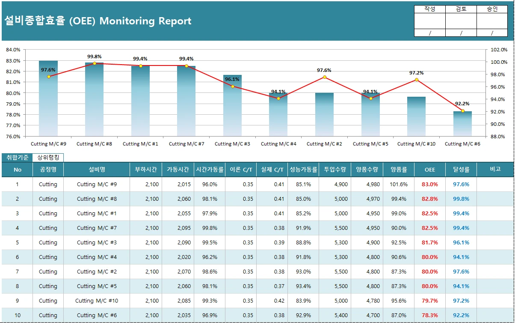The width and height of the screenshot is (515, 324).
Task: Click the 시간가동률 column header
Action: [x=210, y=170]
